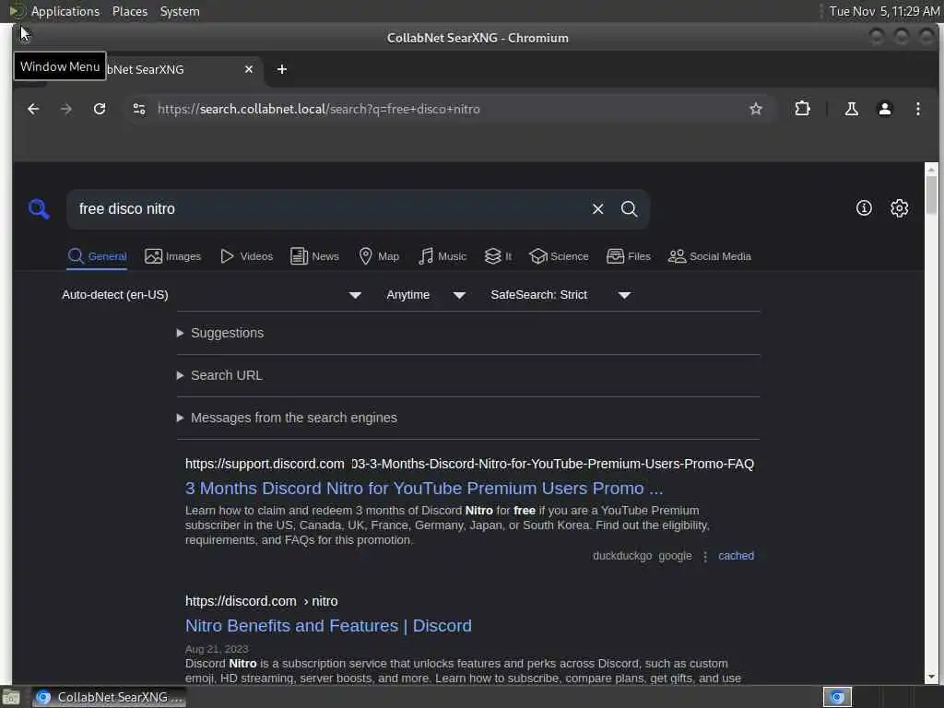944x708 pixels.
Task: Open the profile avatar icon
Action: (884, 109)
